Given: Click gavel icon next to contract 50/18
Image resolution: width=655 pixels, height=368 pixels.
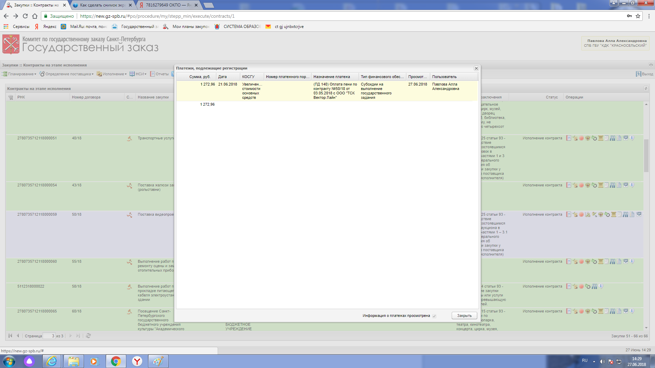Looking at the screenshot, I should tap(130, 215).
